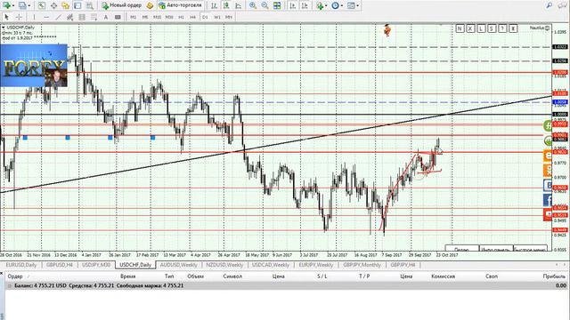This screenshot has width=570, height=320.
Task: Expand the Periods dropdown arrow
Action: pyautogui.click(x=342, y=5)
